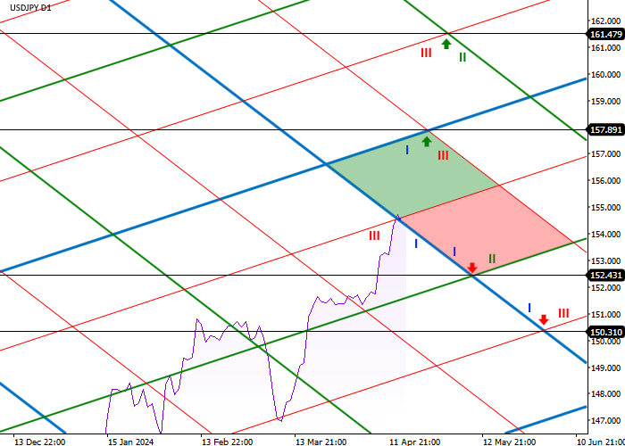
Task: Click the 147.000 price axis value
Action: tap(607, 420)
